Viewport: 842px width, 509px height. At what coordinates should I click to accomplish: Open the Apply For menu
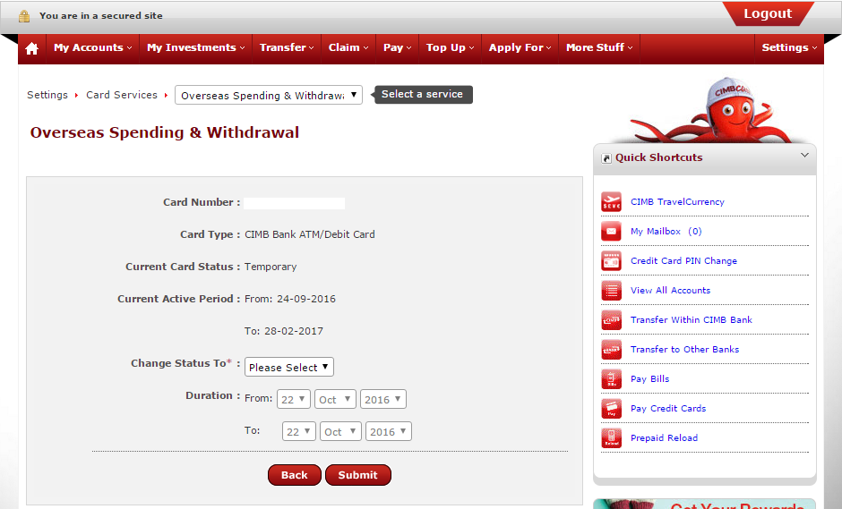pos(520,47)
